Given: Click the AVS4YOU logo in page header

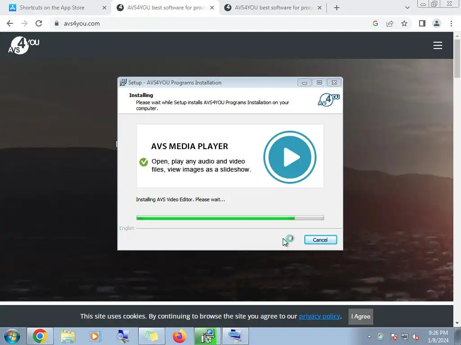Looking at the screenshot, I should pos(23,45).
